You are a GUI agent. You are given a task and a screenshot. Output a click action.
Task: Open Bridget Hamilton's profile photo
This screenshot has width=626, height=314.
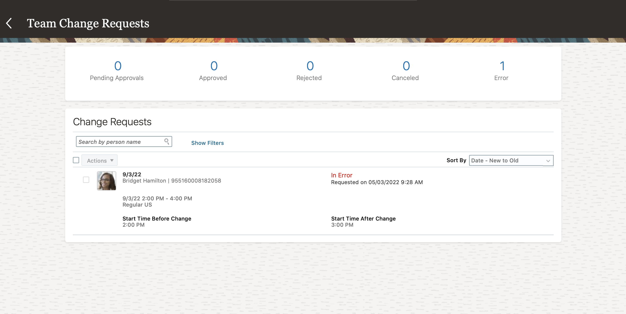coord(106,180)
